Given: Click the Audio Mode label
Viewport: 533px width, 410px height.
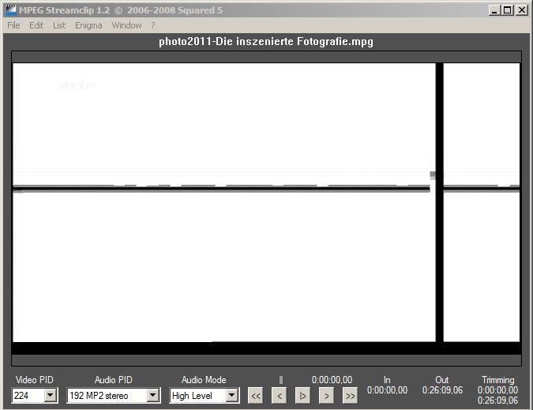Looking at the screenshot, I should [x=204, y=380].
